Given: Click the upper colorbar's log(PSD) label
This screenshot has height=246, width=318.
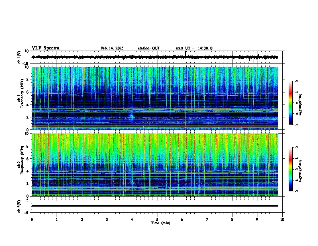Looking at the screenshot, I should coord(301,105).
